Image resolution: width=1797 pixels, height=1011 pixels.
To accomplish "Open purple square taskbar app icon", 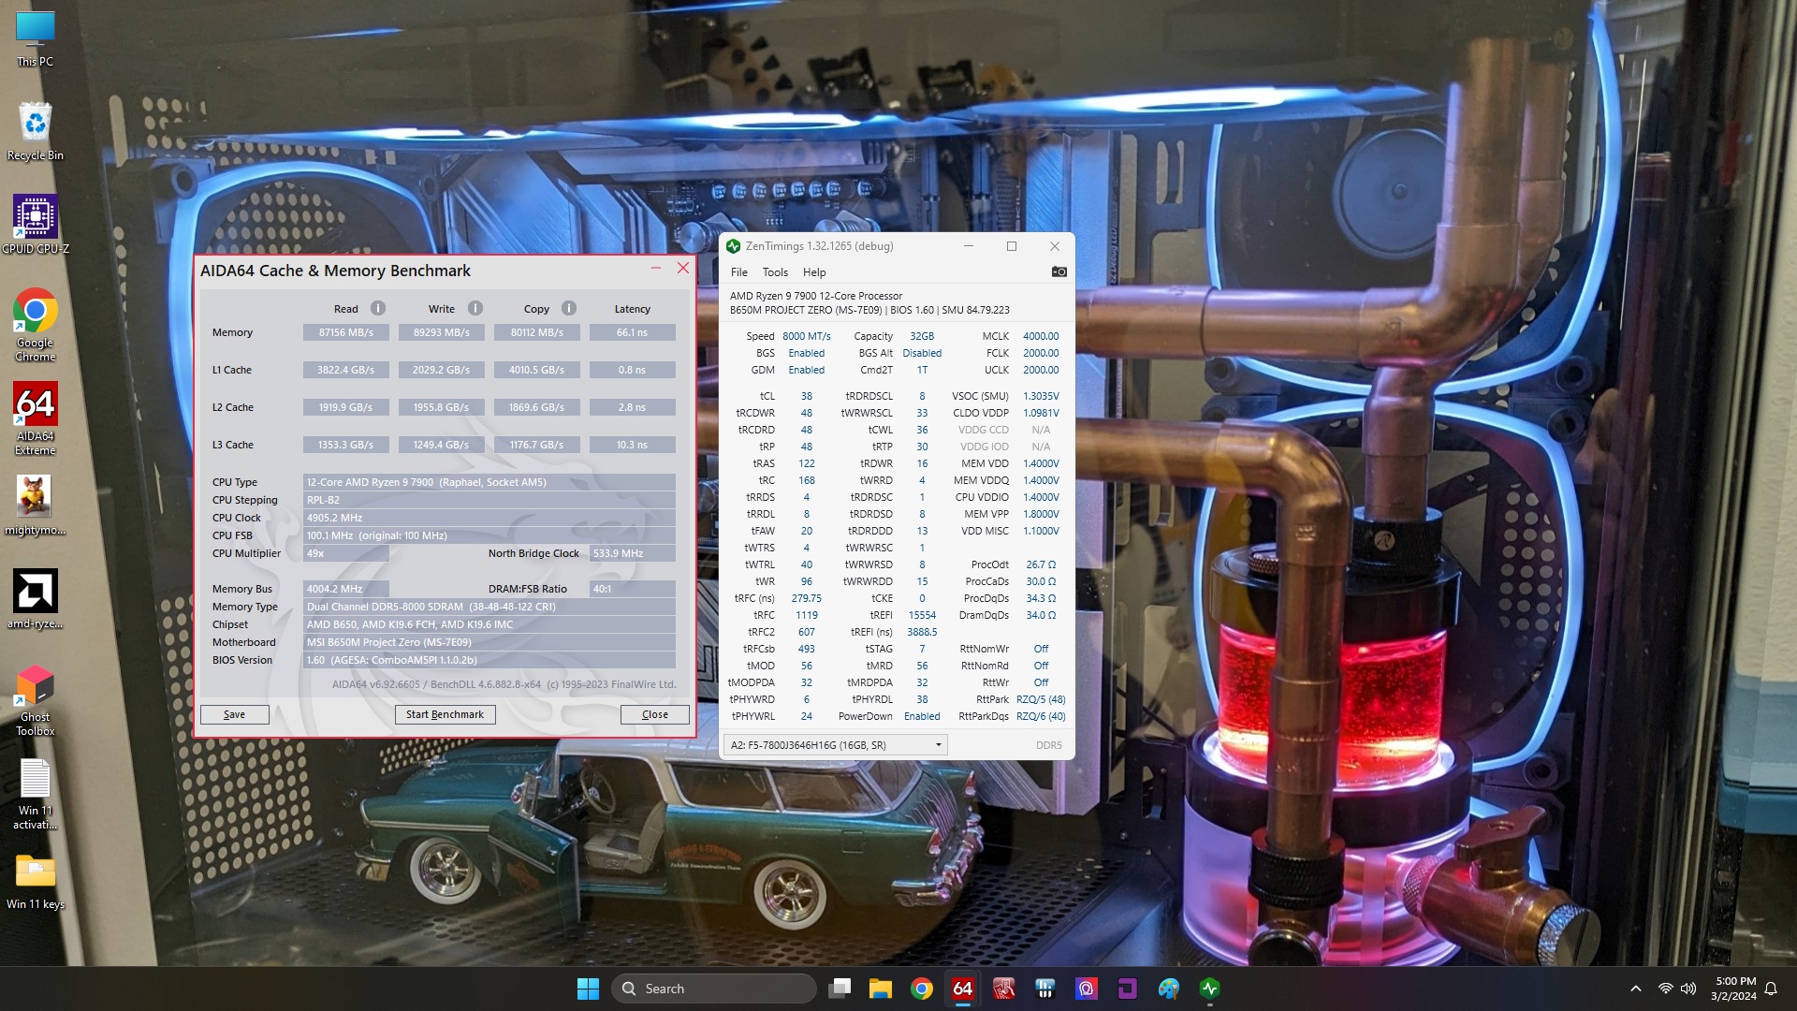I will tap(1128, 989).
